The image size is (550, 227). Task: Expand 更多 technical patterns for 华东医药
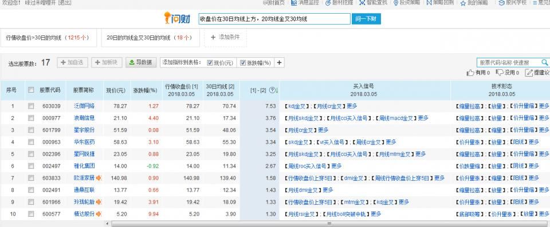click(x=534, y=142)
